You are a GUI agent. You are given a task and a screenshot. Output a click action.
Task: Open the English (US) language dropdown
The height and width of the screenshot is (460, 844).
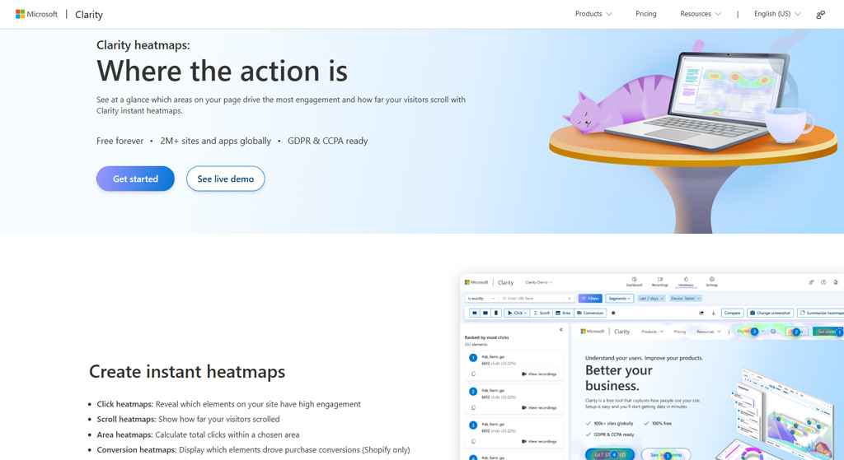(x=777, y=14)
